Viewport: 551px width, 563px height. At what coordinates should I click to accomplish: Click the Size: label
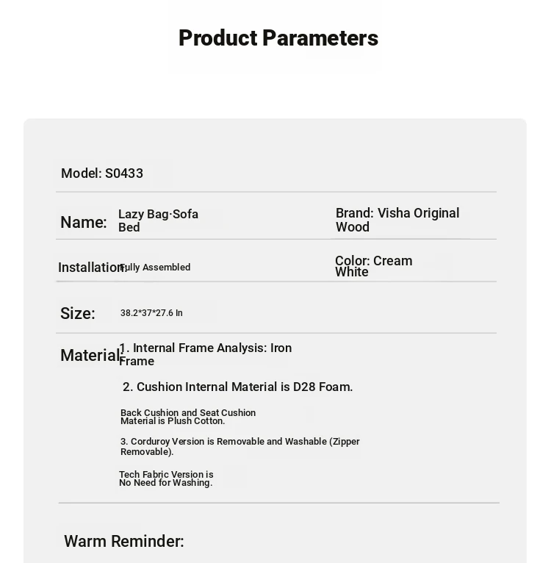click(78, 313)
